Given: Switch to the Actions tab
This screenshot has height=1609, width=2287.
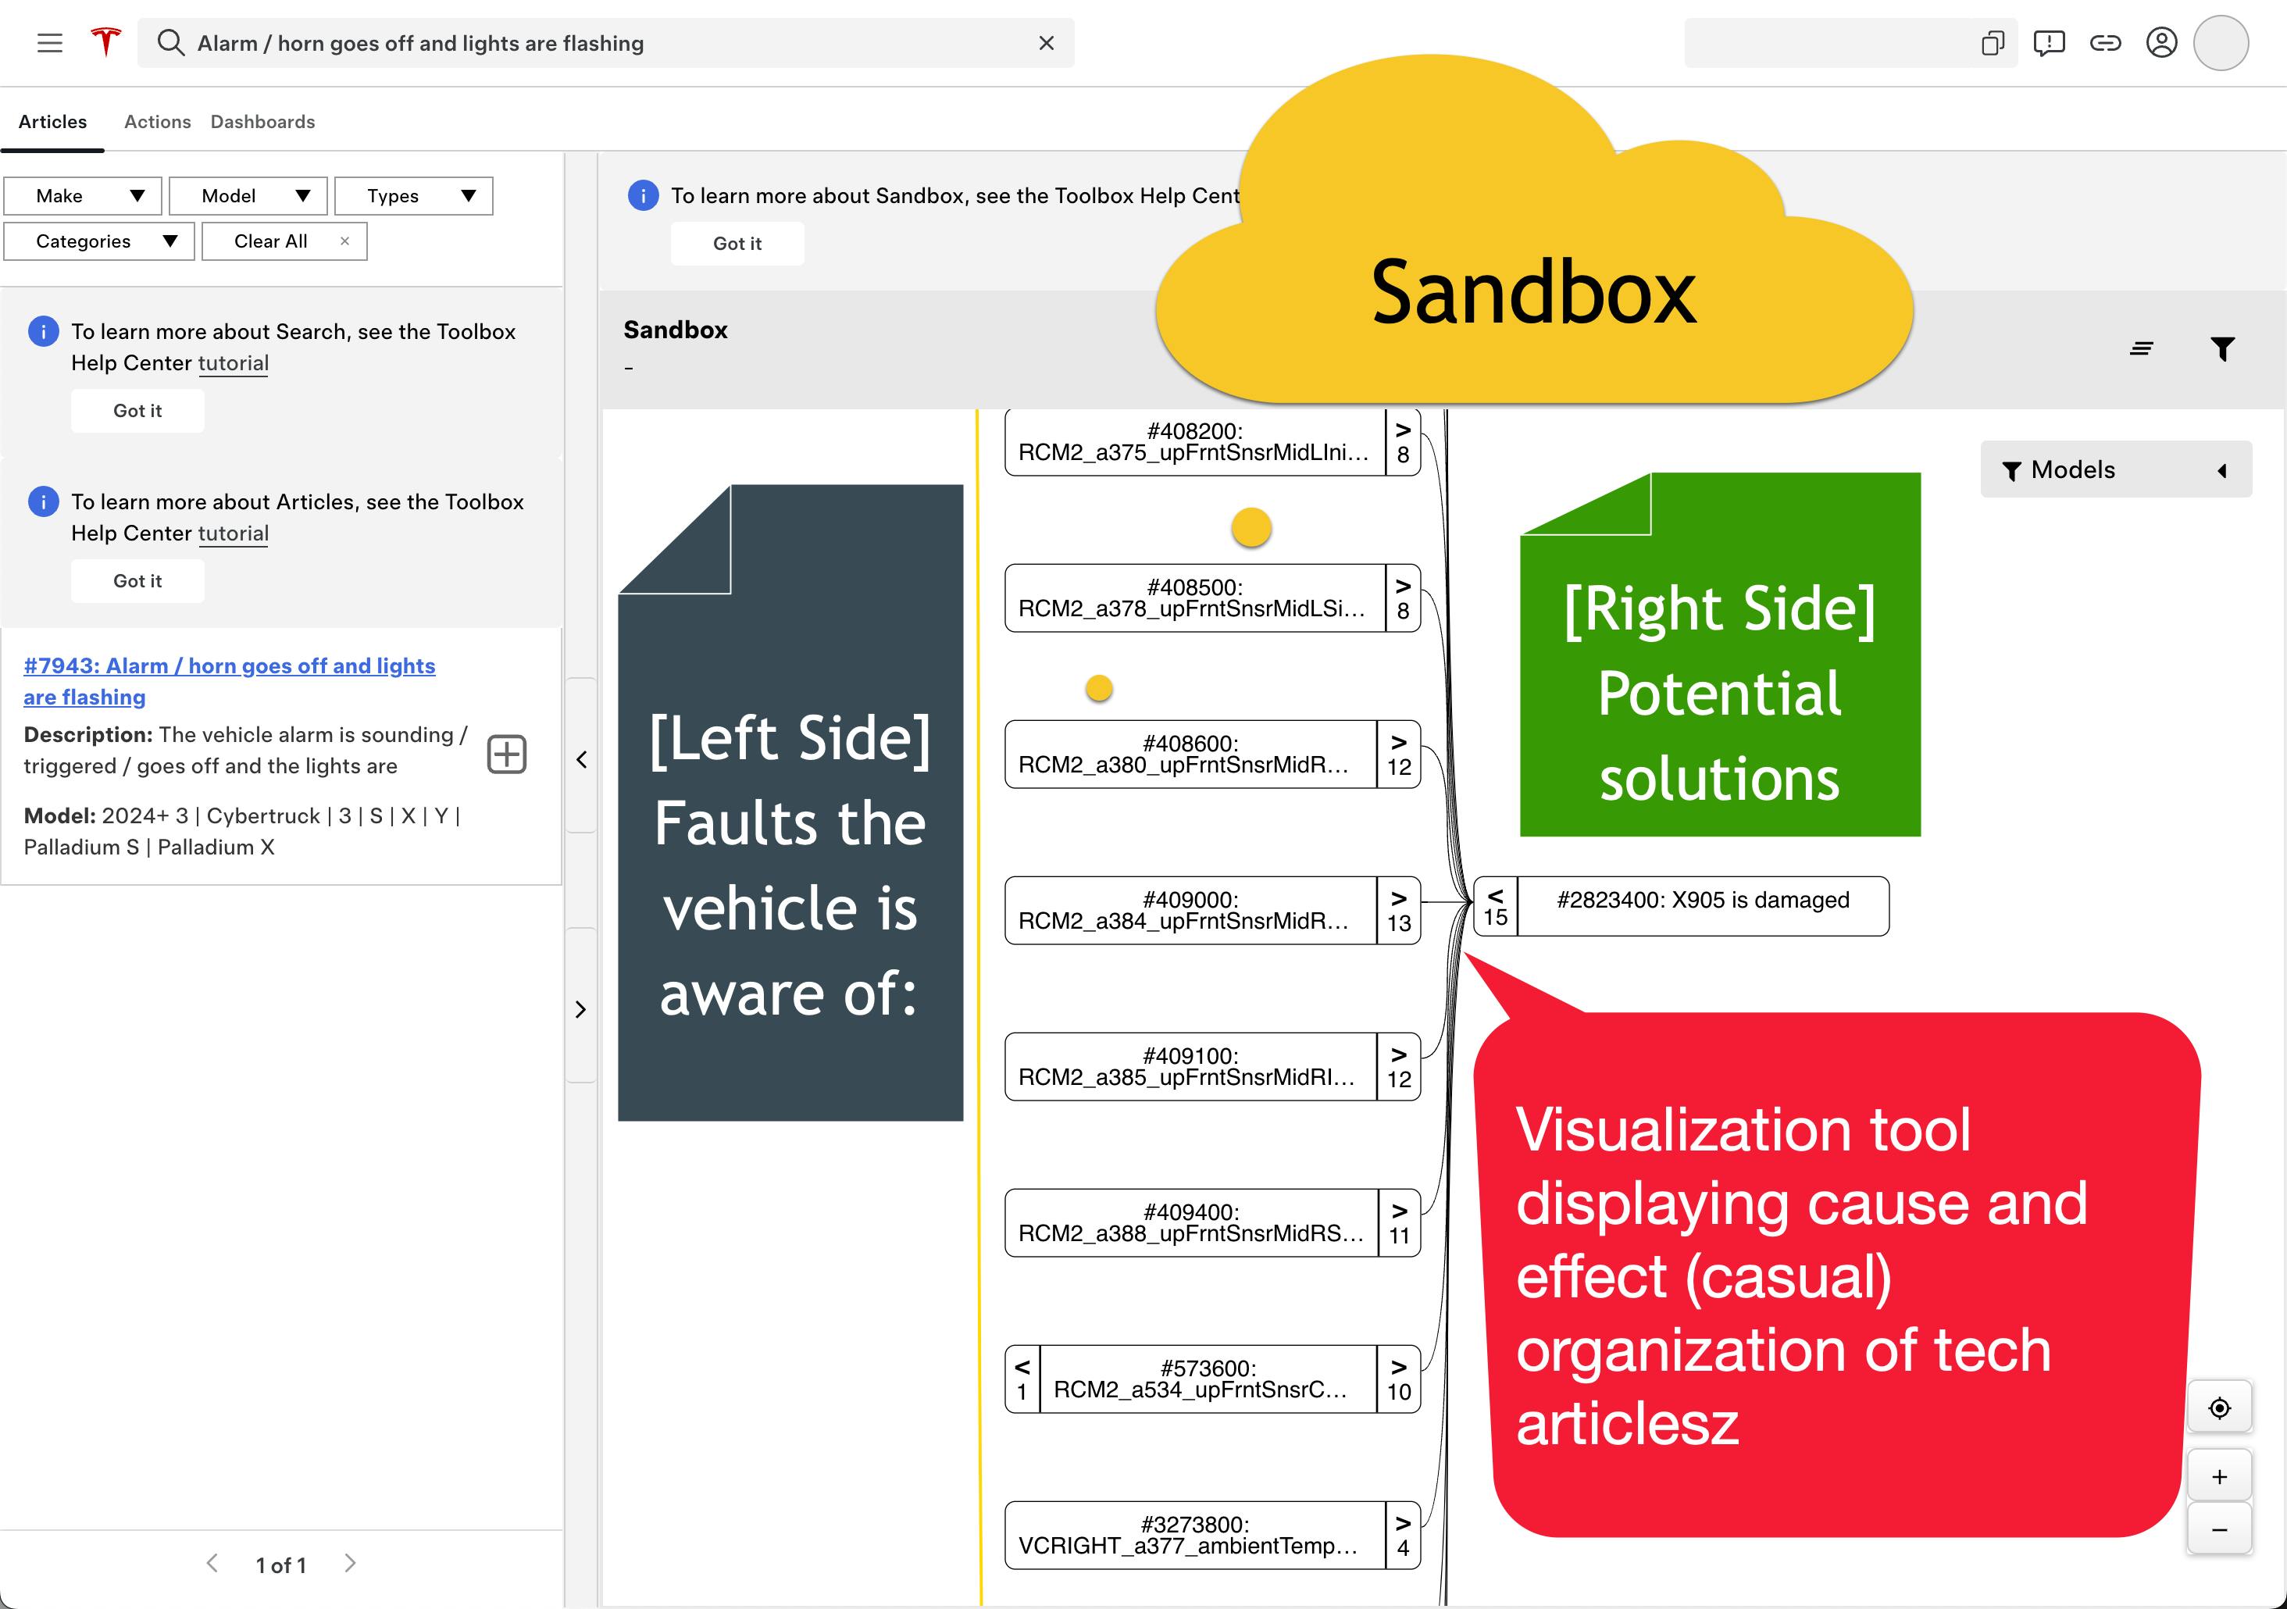Looking at the screenshot, I should click(157, 120).
